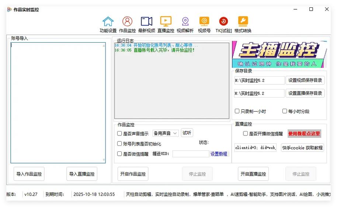The width and height of the screenshot is (337, 207).
Task: Toggle 是否开播微信提醒 checkbox
Action: pyautogui.click(x=246, y=134)
